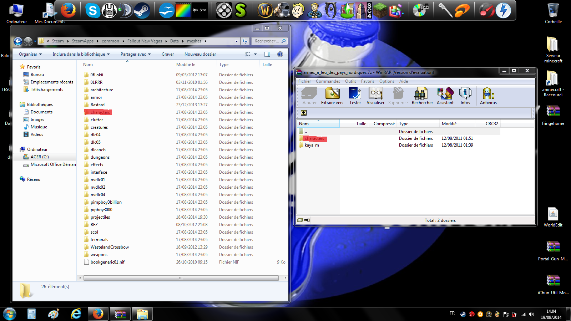Open Organiser dropdown menu
571x321 pixels.
point(30,54)
